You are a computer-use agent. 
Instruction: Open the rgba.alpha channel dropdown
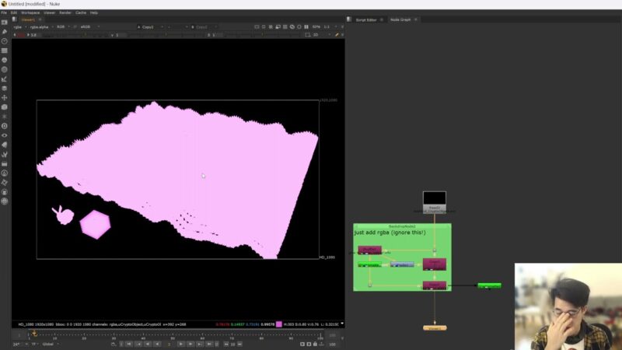coord(41,26)
